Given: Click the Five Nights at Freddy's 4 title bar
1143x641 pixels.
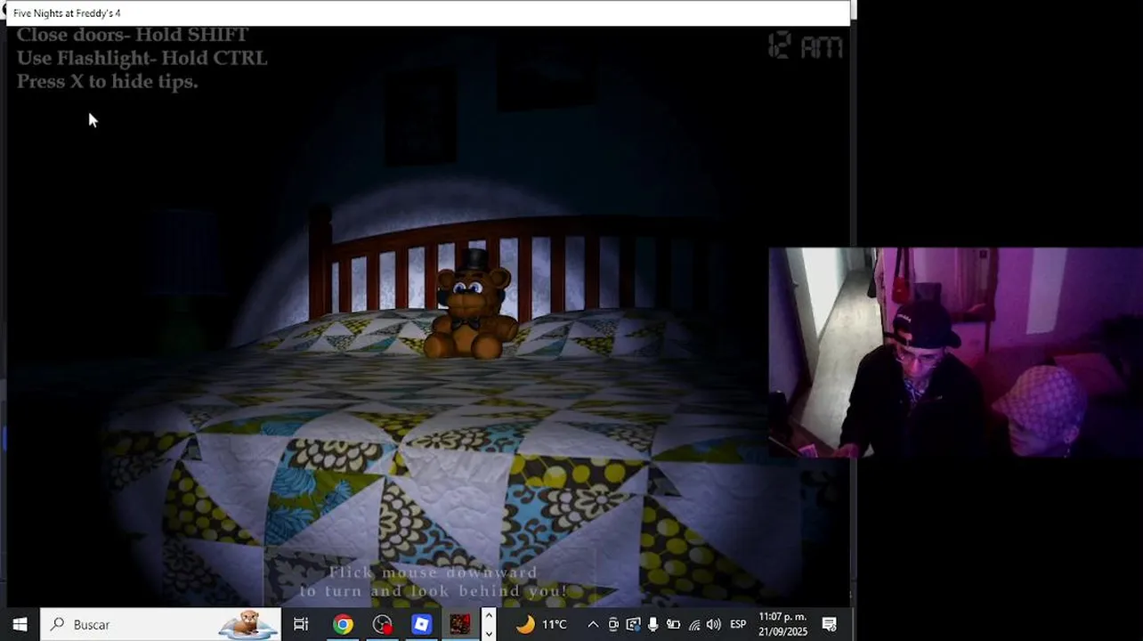Looking at the screenshot, I should [427, 13].
